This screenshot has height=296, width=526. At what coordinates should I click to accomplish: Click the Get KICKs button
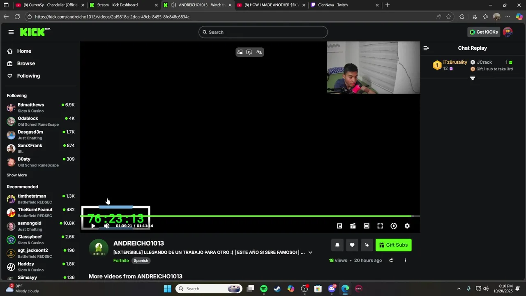[484, 32]
